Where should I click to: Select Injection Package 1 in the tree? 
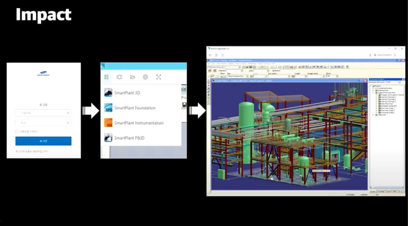pos(388,97)
